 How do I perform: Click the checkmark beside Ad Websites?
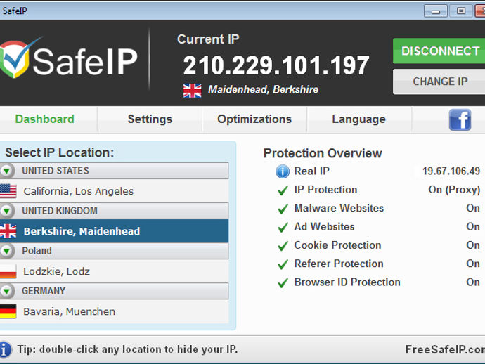(283, 227)
